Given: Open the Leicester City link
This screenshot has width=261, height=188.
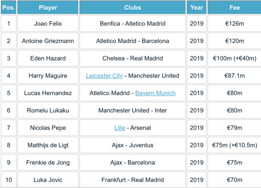Looking at the screenshot, I should click(104, 76).
